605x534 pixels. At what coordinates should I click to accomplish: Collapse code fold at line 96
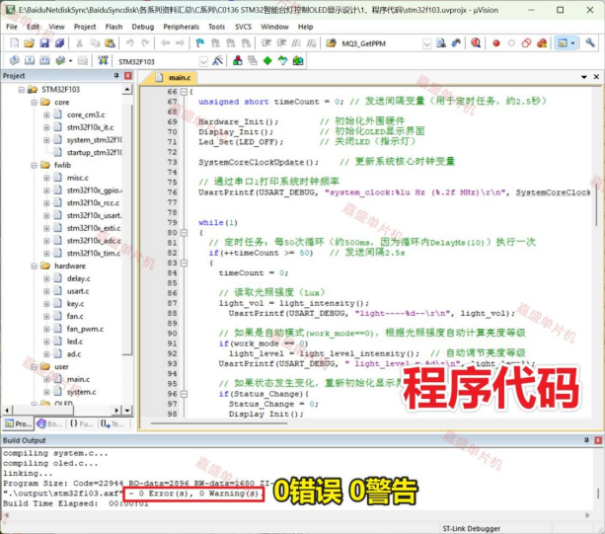[x=184, y=394]
